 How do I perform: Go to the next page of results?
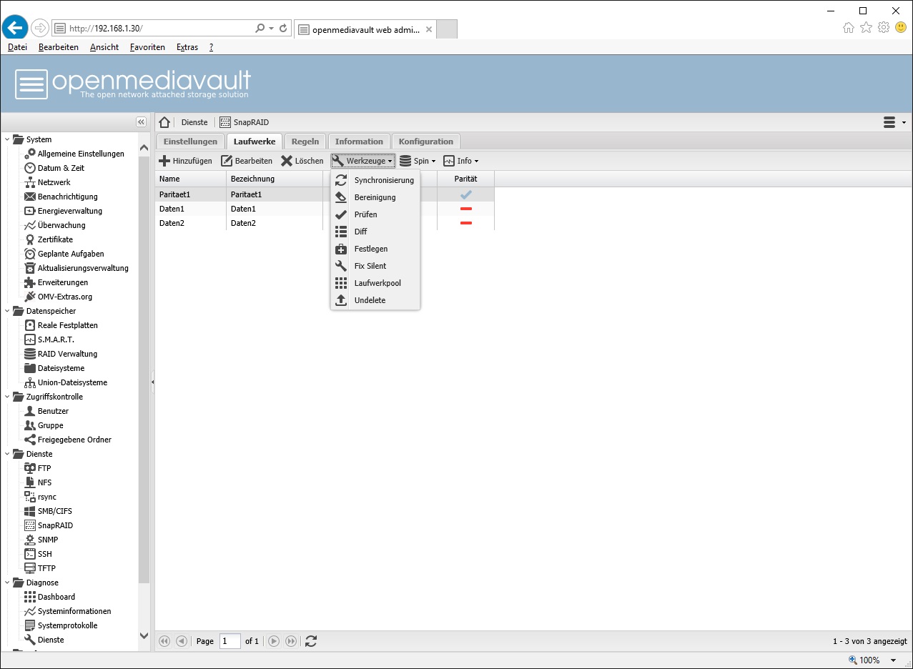point(274,641)
